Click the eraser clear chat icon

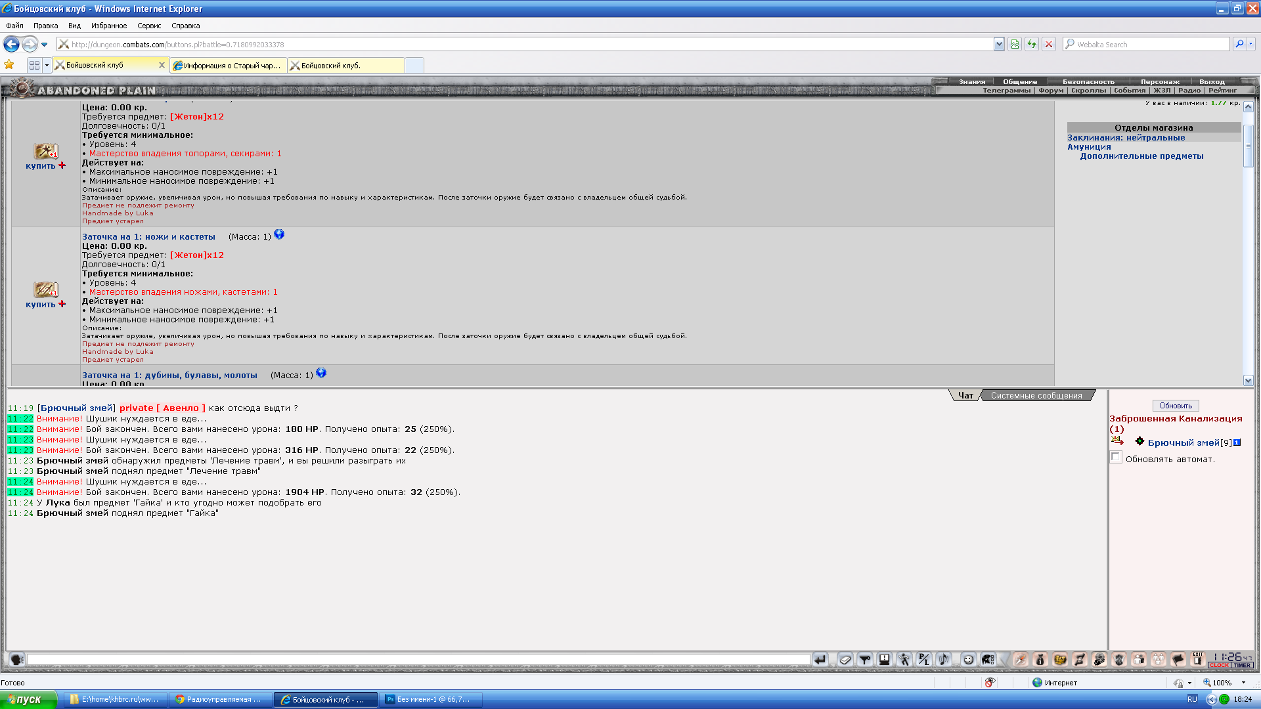tap(845, 660)
